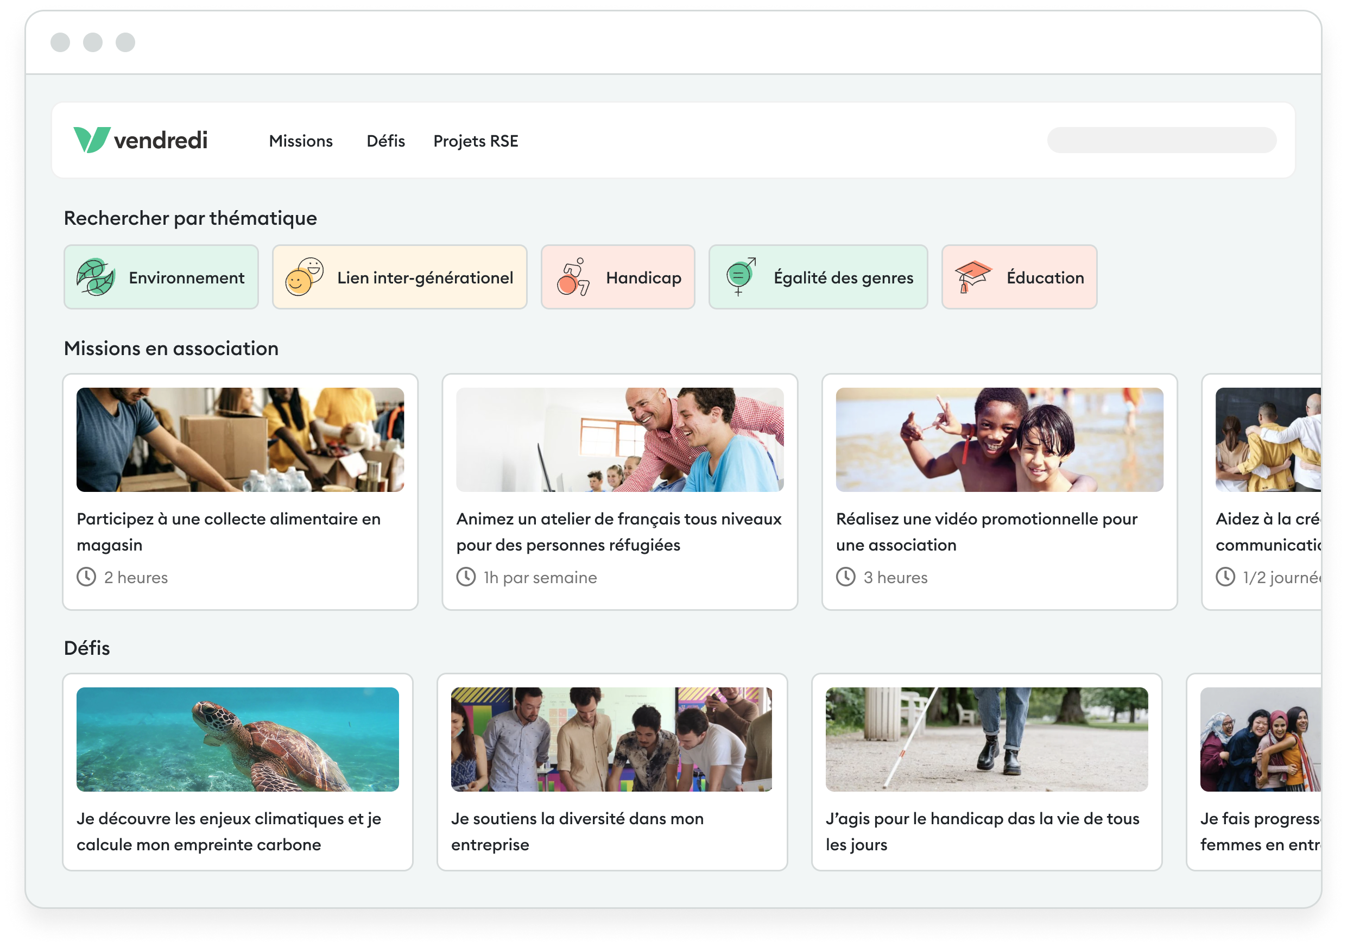Open the collecte alimentaire en magasin mission

[228, 532]
